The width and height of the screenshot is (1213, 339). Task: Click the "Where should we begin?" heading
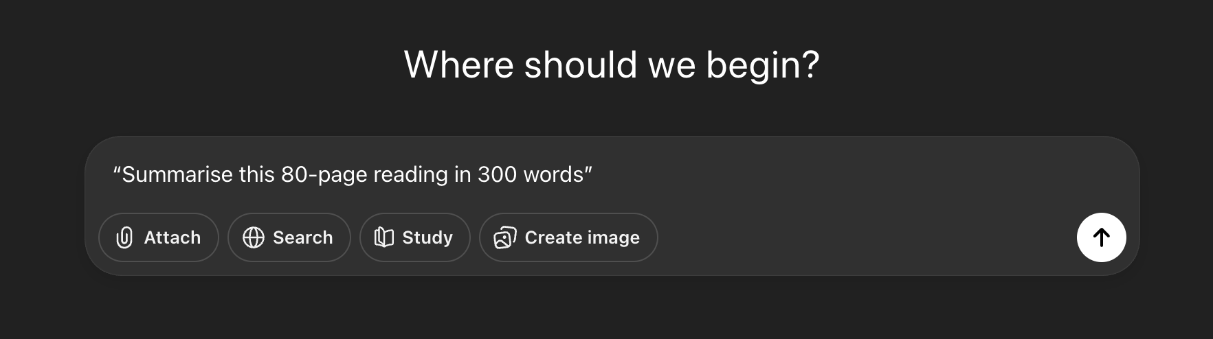coord(612,65)
